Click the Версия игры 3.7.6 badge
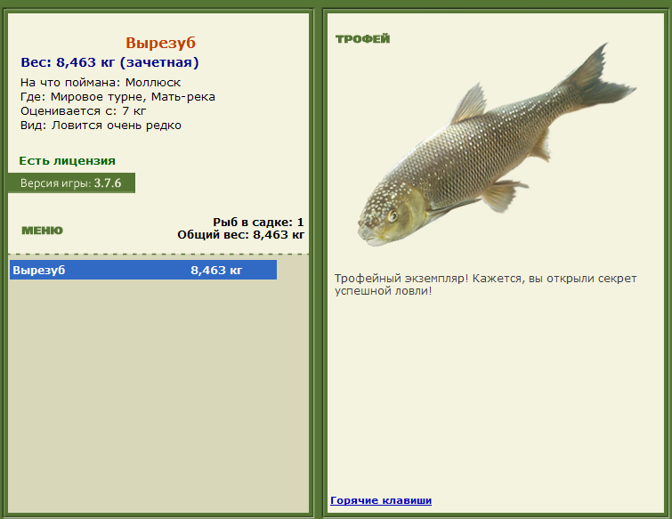 (x=71, y=183)
